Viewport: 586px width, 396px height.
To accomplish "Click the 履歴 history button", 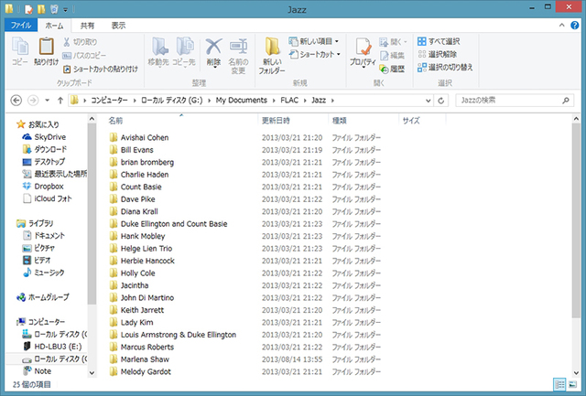I will point(390,68).
